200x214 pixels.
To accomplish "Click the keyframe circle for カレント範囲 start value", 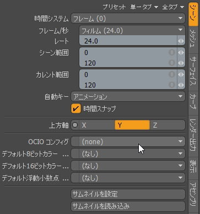I will pyautogui.click(x=172, y=75).
